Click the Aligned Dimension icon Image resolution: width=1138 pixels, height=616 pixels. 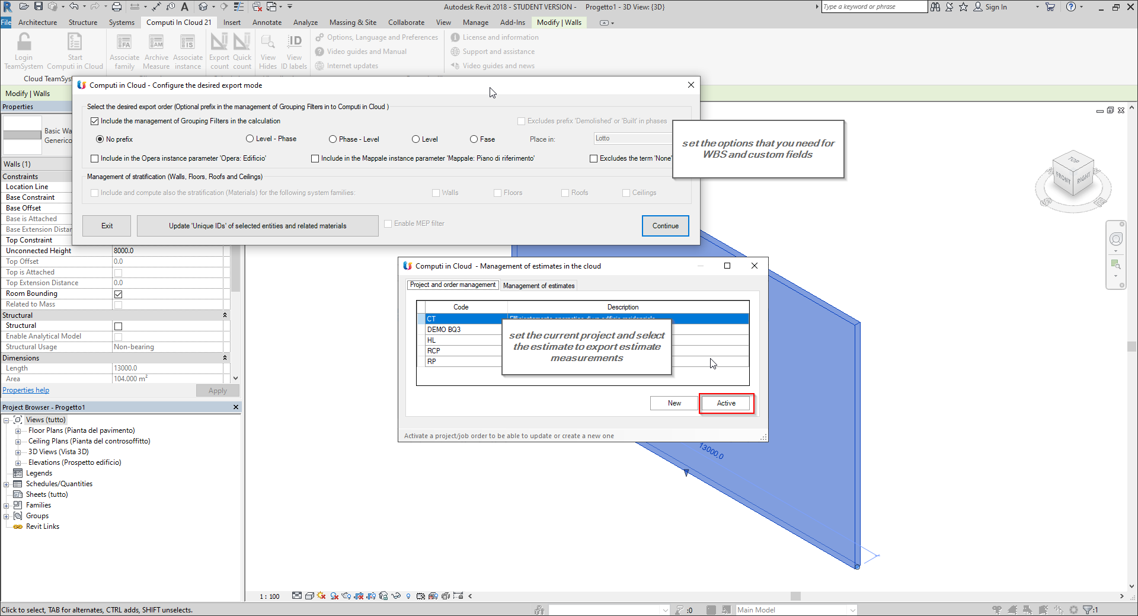(156, 7)
